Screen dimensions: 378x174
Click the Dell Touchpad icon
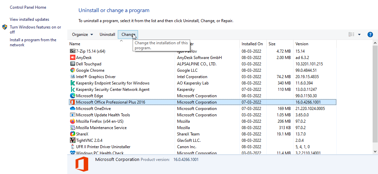(73, 64)
